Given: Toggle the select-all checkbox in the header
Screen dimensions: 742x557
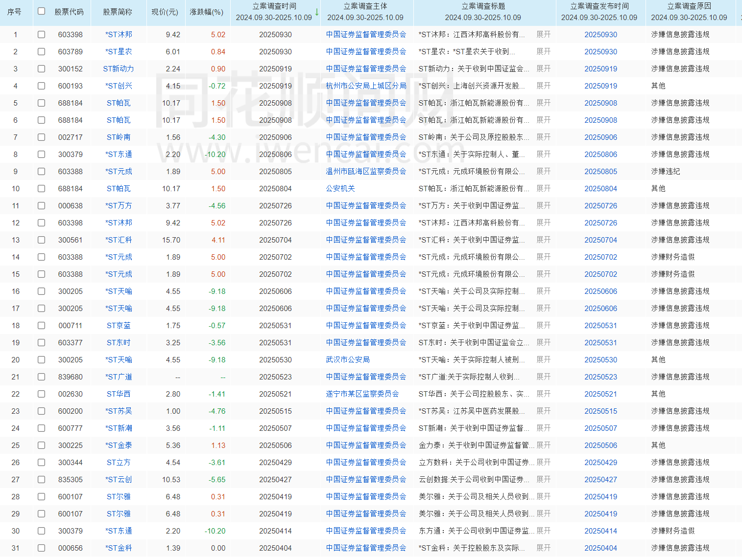Looking at the screenshot, I should point(41,11).
